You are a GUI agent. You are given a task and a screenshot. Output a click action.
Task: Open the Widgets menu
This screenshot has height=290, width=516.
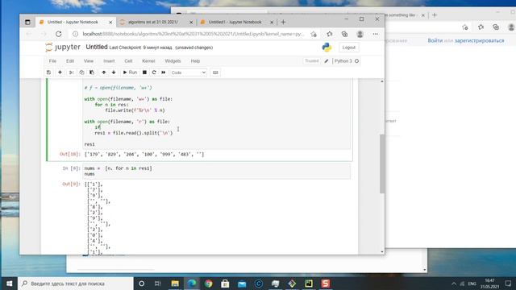point(173,61)
